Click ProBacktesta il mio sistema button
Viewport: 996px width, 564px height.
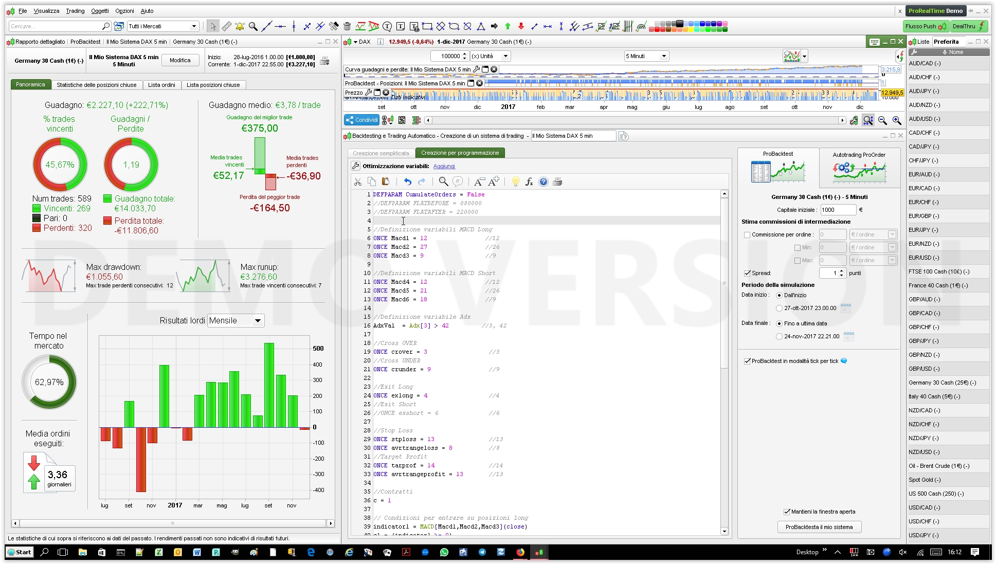click(x=819, y=527)
